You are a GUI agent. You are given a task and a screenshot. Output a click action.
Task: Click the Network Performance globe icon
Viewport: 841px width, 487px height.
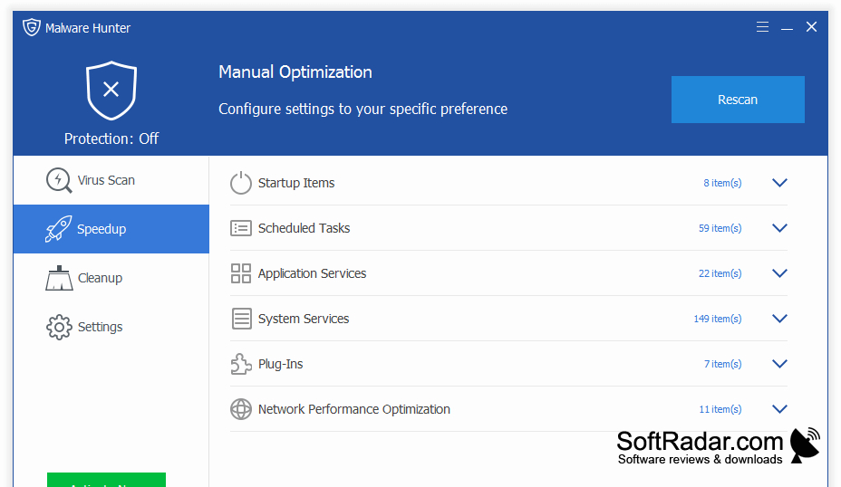241,409
